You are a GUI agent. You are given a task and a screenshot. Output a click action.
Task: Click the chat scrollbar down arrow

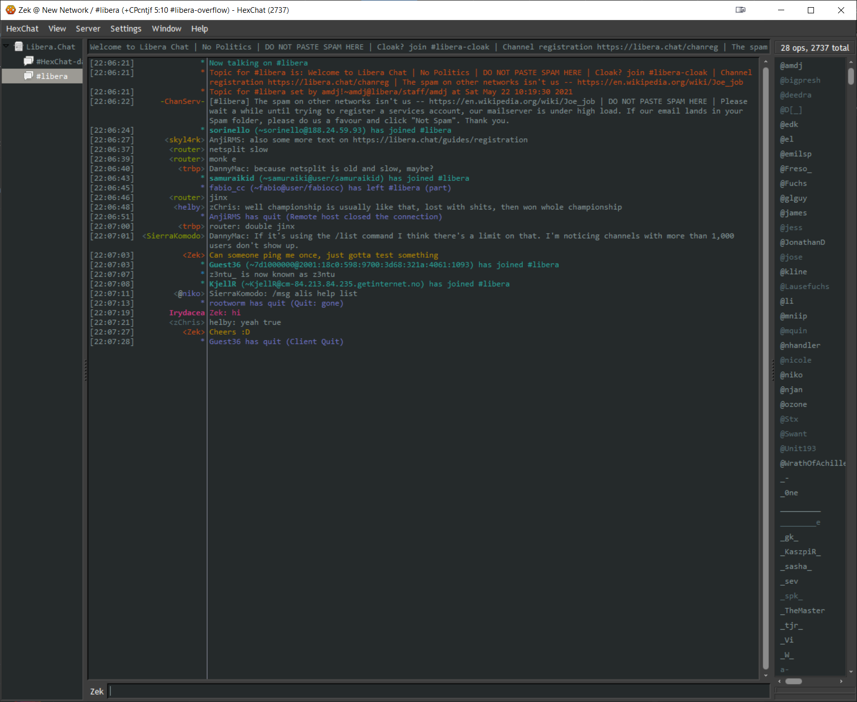tap(766, 675)
